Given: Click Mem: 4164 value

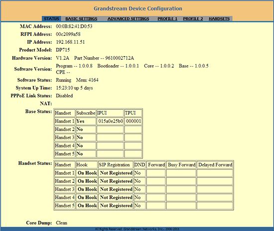Looking at the screenshot, I should [87, 80].
